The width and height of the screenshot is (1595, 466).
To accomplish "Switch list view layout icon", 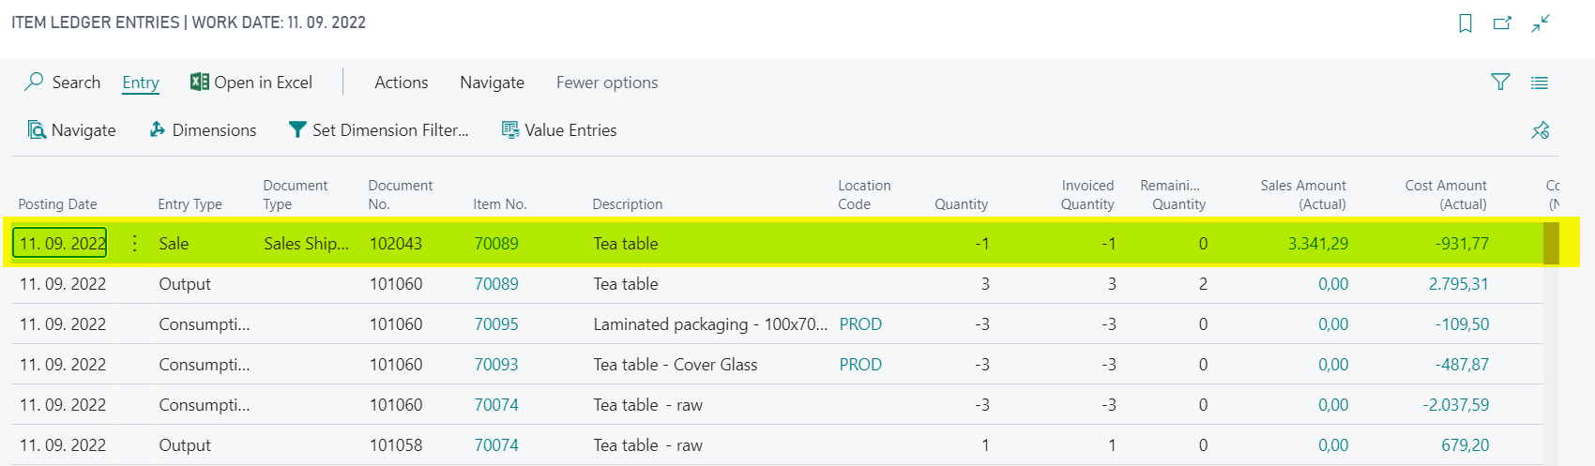I will tap(1540, 83).
